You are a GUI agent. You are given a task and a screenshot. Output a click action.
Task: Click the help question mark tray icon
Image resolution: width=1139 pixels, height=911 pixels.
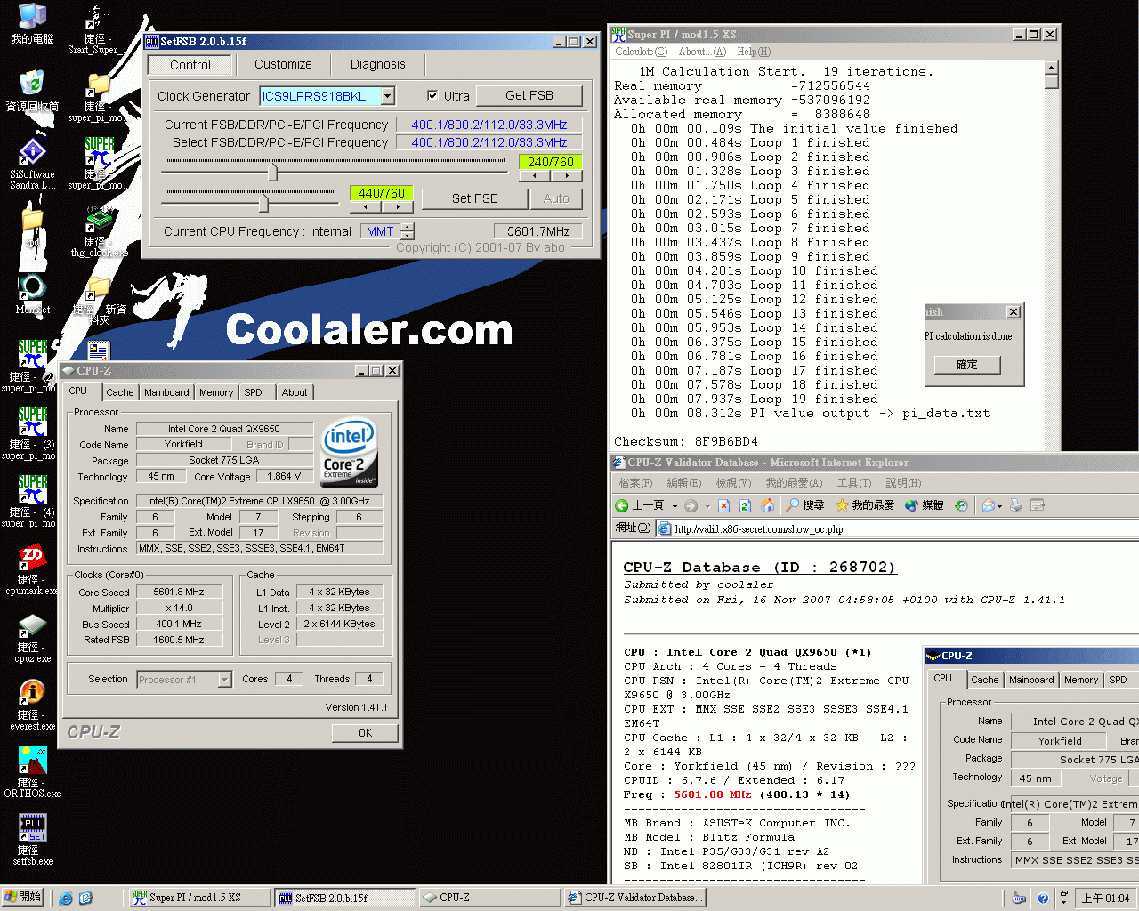pos(1042,899)
